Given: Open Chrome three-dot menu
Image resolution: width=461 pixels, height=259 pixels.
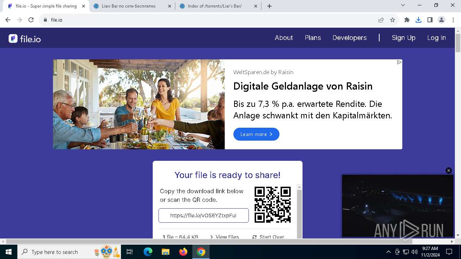Looking at the screenshot, I should [x=453, y=20].
